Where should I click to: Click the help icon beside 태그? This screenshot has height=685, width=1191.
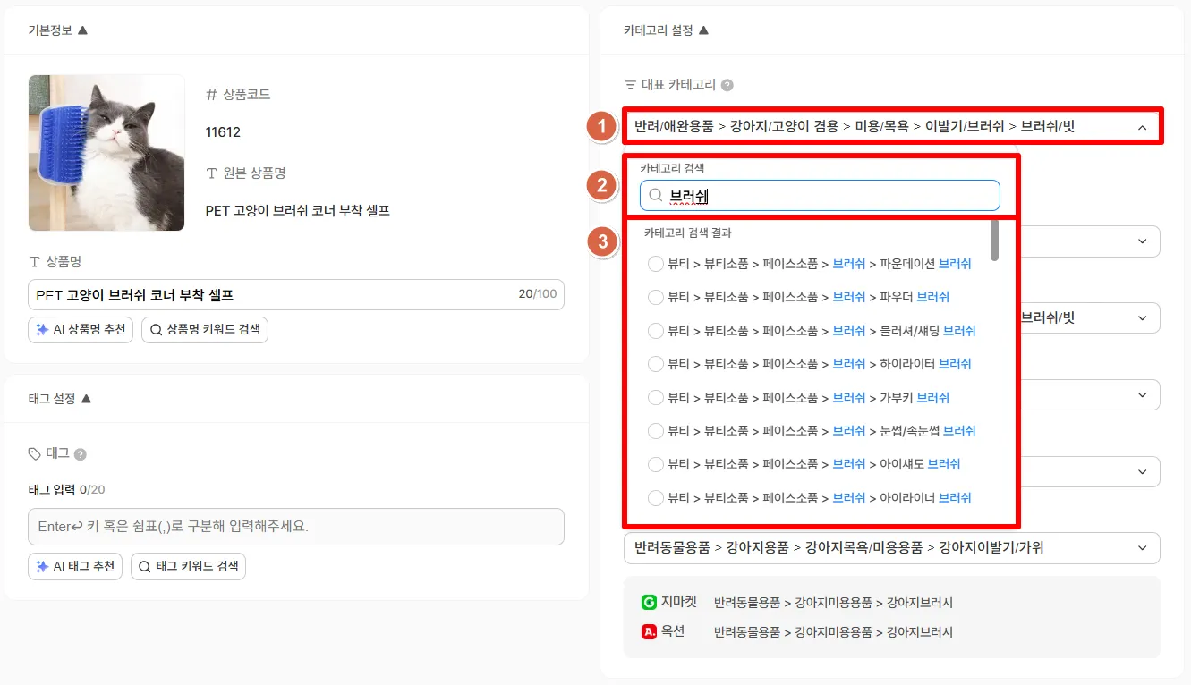pos(80,454)
